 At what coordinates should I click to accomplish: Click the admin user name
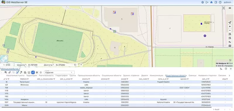click(x=228, y=2)
